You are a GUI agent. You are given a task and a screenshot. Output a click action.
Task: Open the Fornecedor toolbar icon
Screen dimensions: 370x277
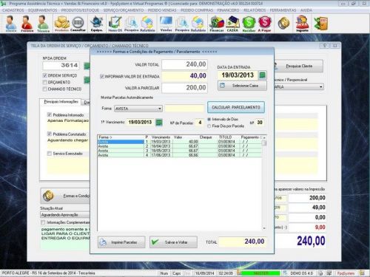pos(27,24)
